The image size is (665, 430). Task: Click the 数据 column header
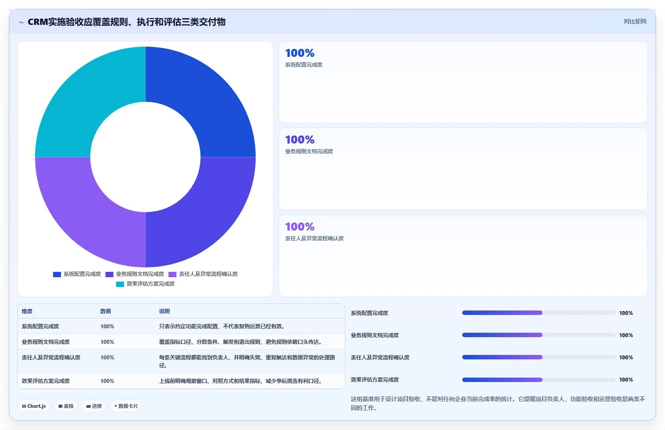tap(106, 311)
